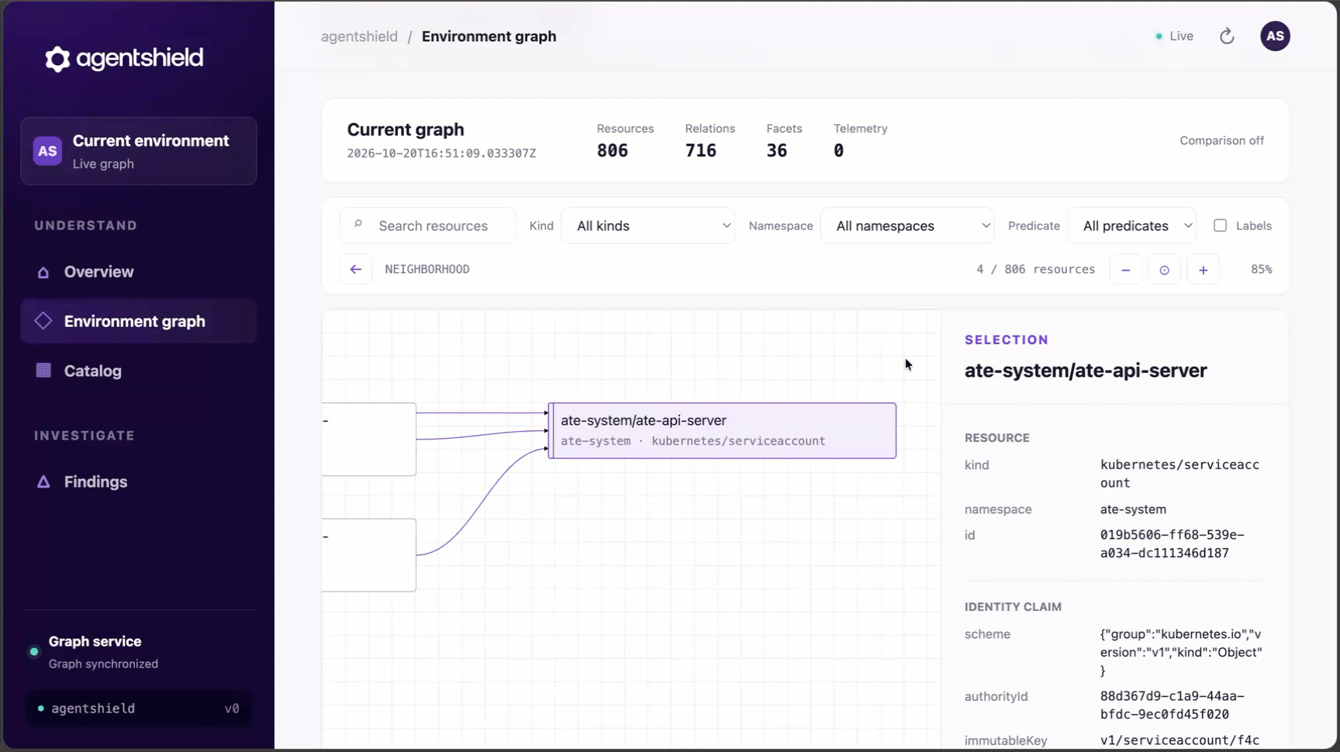Click the AS environment badge

pyautogui.click(x=47, y=151)
